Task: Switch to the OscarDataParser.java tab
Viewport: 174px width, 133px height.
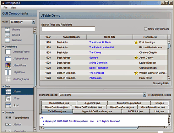Action: [122, 107]
